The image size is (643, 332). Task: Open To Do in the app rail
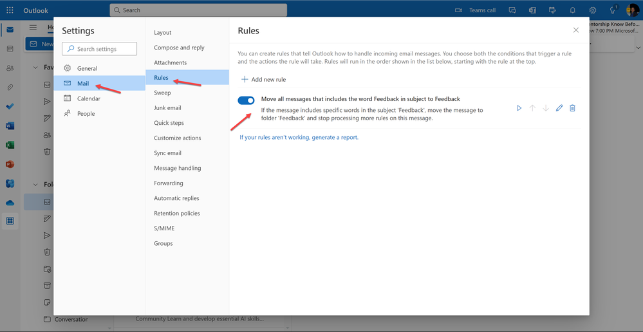click(10, 107)
